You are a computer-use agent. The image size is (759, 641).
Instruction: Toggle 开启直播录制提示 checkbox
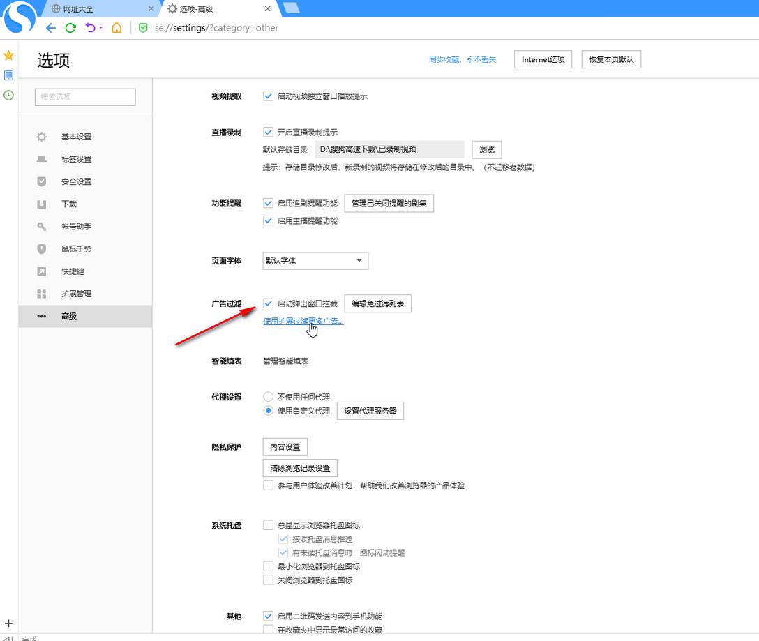pos(268,132)
